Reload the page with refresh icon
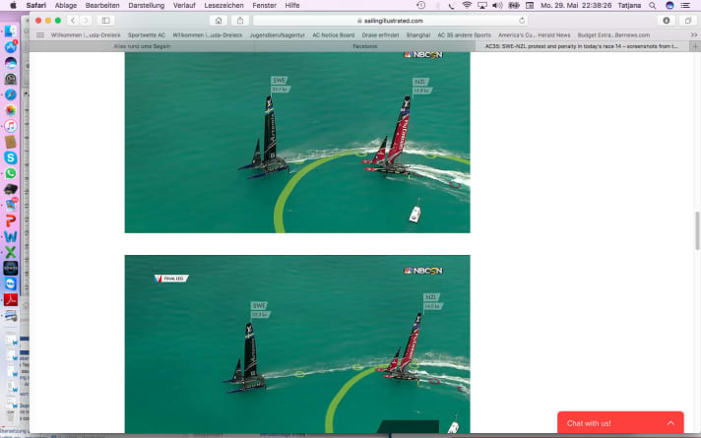The image size is (701, 438). click(x=521, y=21)
